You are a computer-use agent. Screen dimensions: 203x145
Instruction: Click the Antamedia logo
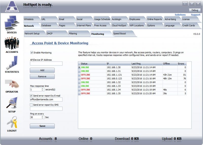[x=12, y=7]
